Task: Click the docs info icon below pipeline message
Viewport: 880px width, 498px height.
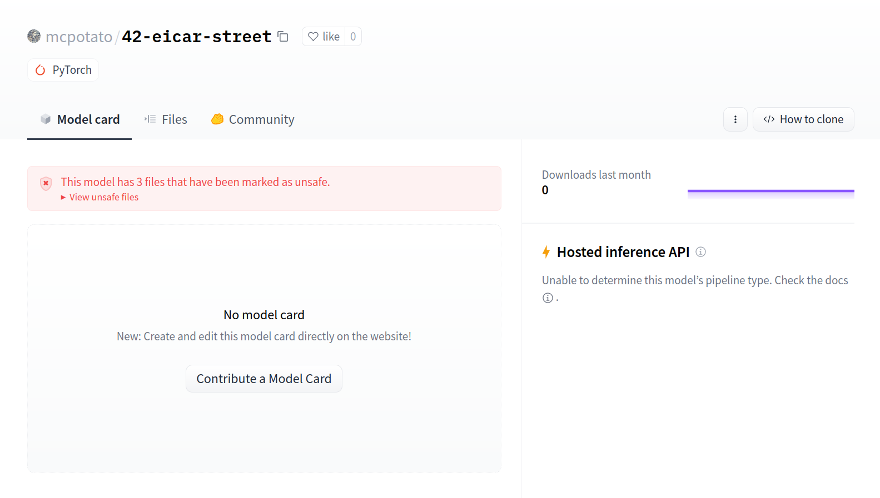Action: [x=548, y=298]
